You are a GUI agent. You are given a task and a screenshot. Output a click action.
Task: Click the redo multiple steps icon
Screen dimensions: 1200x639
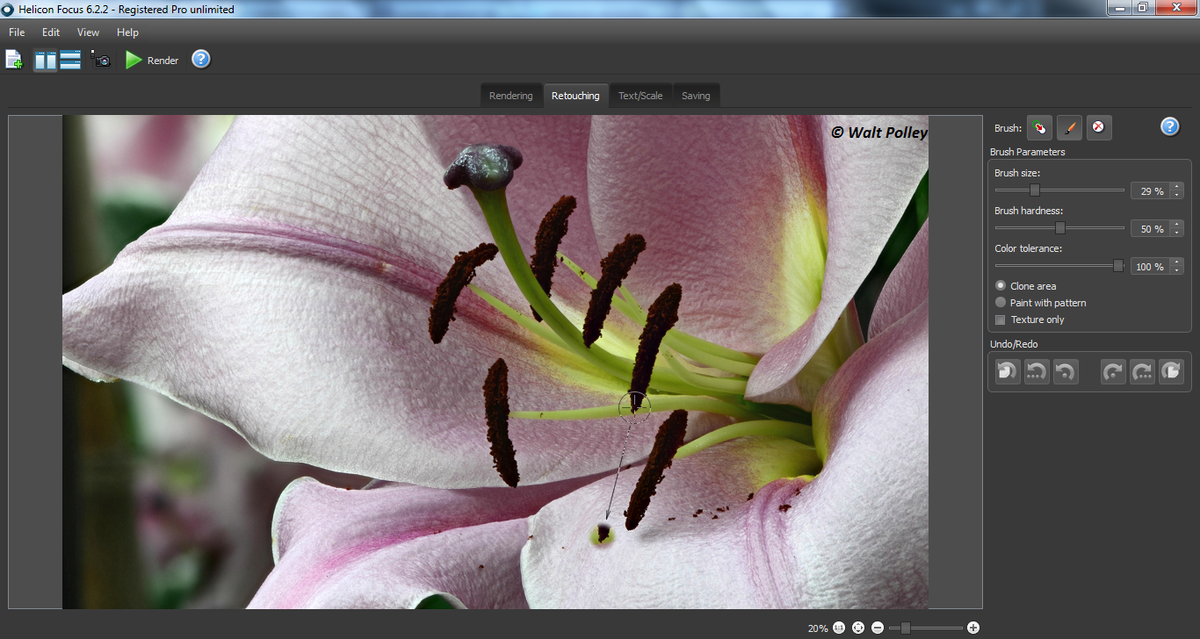(1142, 371)
